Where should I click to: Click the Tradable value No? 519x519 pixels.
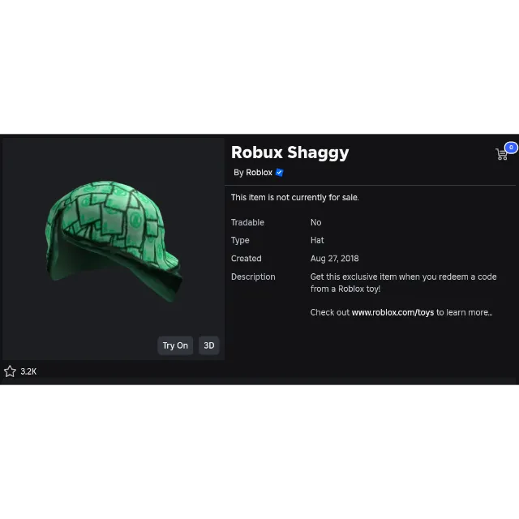pyautogui.click(x=315, y=222)
